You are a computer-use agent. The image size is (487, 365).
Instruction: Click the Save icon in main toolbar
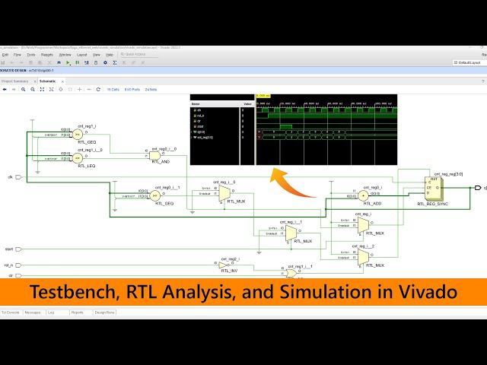click(x=2, y=62)
